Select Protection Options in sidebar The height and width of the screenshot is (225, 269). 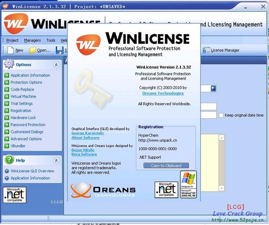pos(26,82)
